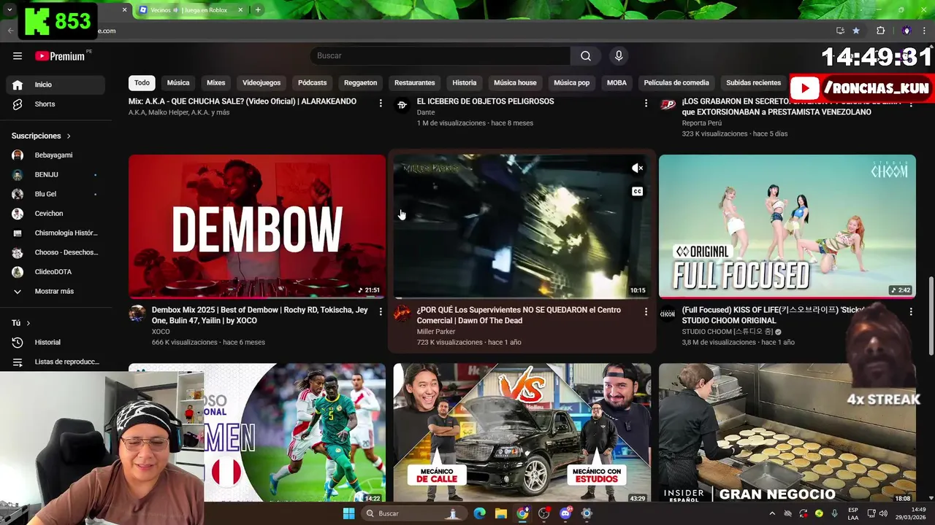Select the Música filter chip
Viewport: 935px width, 525px height.
click(x=178, y=83)
